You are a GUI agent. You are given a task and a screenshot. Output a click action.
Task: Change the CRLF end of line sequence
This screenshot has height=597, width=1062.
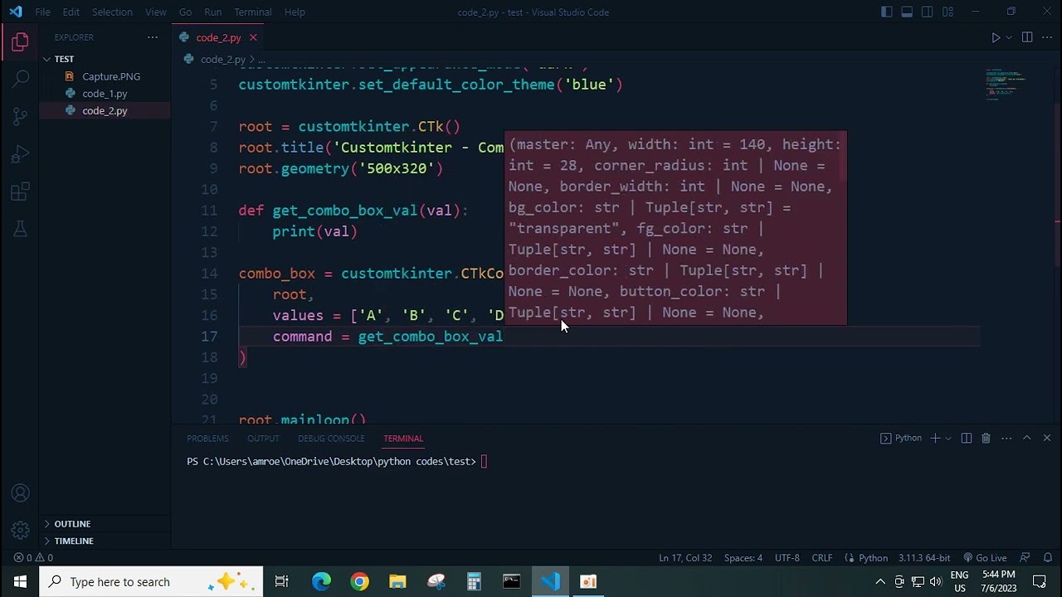click(x=822, y=558)
